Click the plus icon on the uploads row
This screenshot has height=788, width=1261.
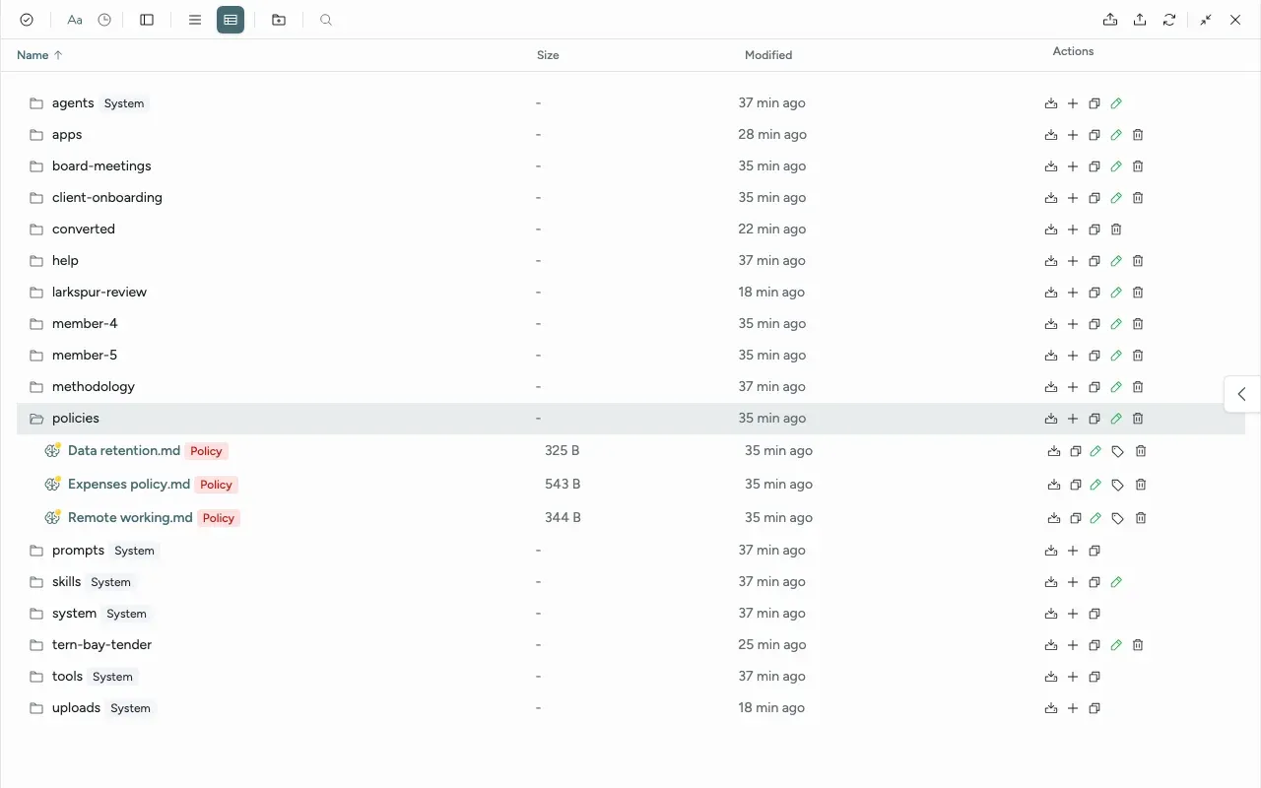[1073, 708]
